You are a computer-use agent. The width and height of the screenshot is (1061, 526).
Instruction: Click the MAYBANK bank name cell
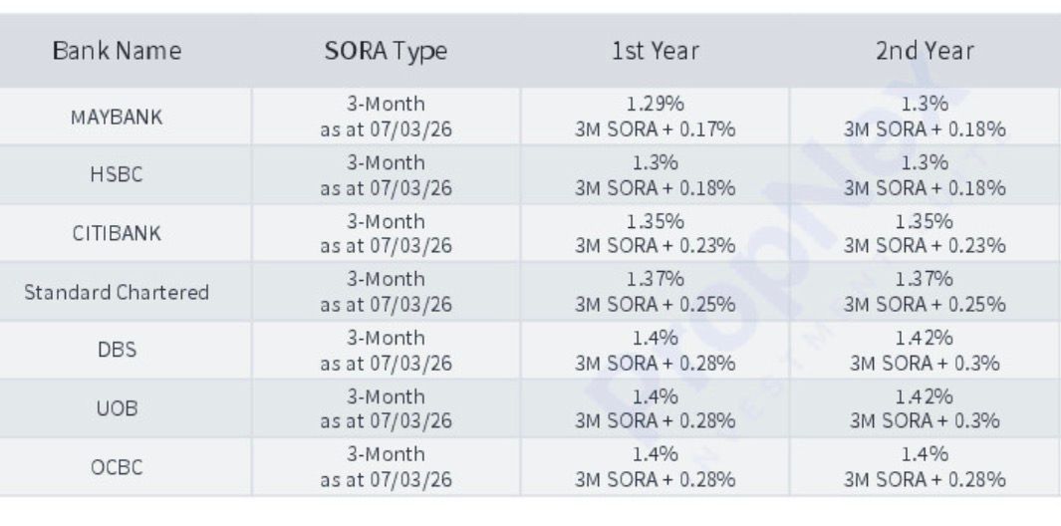click(116, 117)
